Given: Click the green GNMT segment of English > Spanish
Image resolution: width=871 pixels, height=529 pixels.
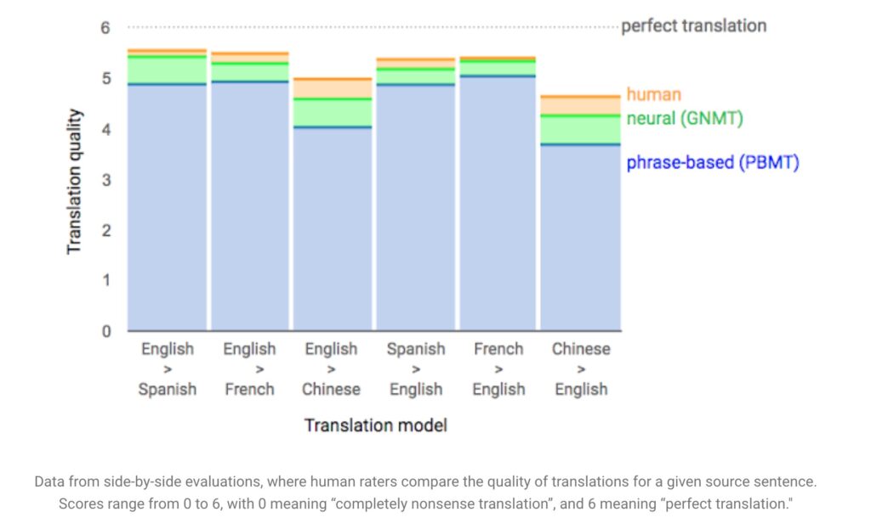Looking at the screenshot, I should pyautogui.click(x=168, y=70).
